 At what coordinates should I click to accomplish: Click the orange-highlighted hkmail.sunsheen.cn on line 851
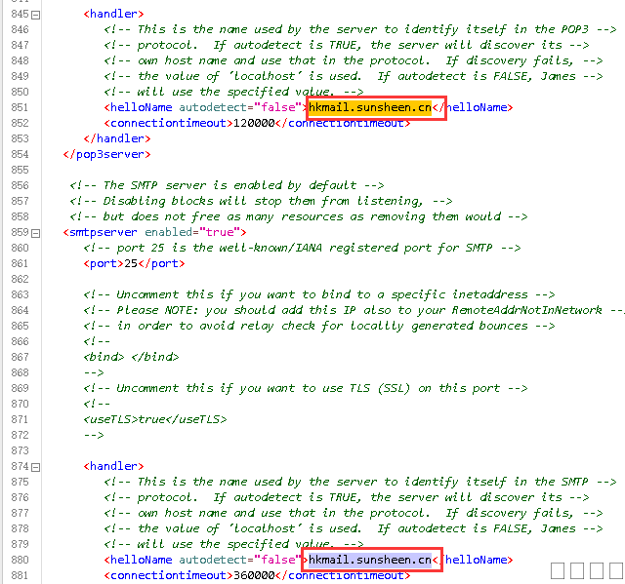point(370,108)
